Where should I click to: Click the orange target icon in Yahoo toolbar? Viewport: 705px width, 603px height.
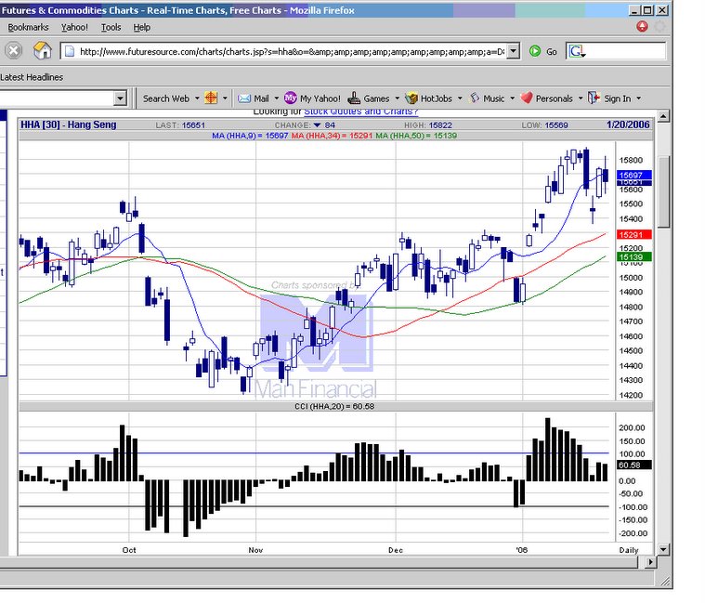click(211, 98)
